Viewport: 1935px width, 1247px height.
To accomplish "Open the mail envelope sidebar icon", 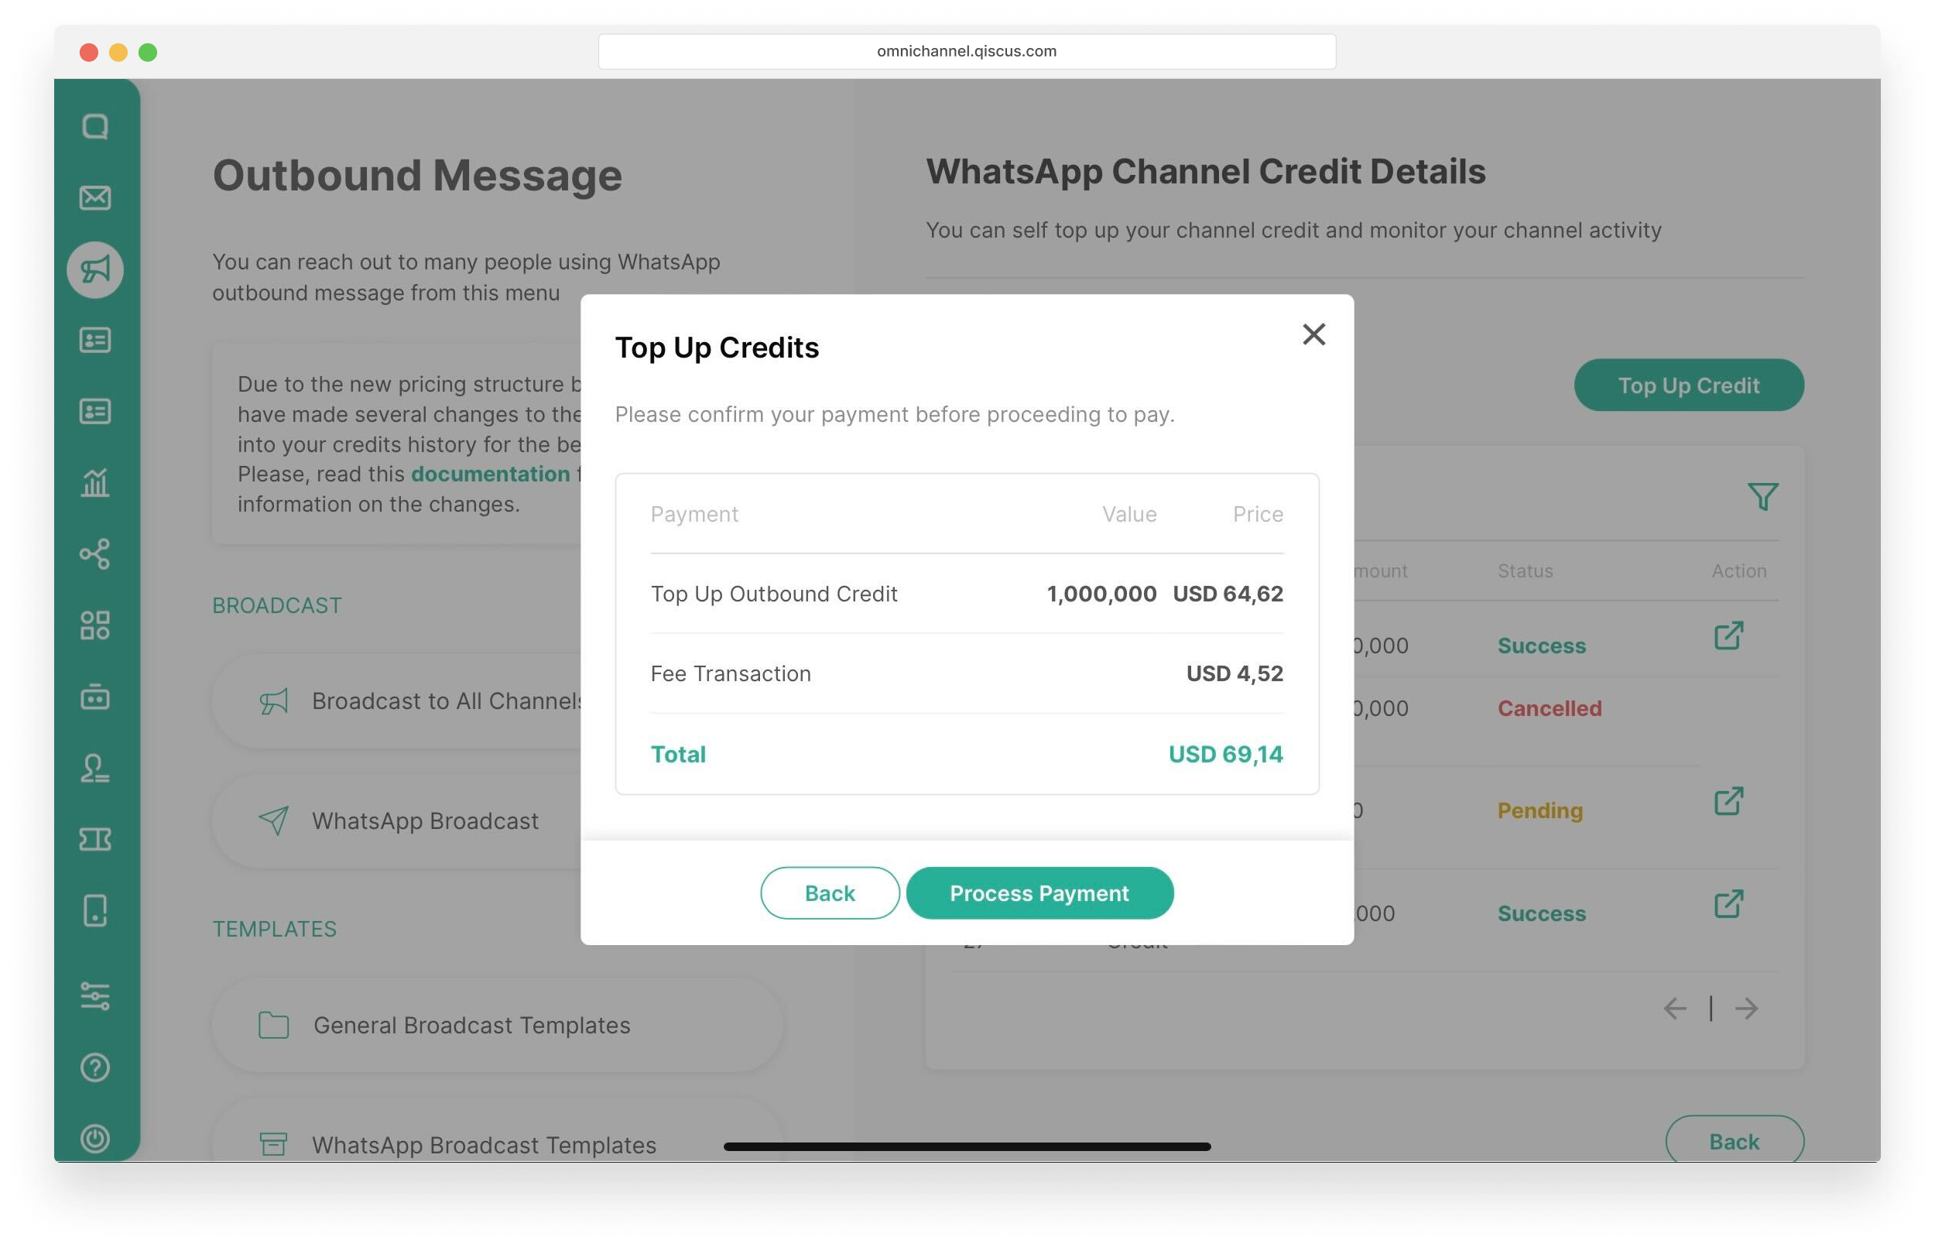I will tap(94, 197).
